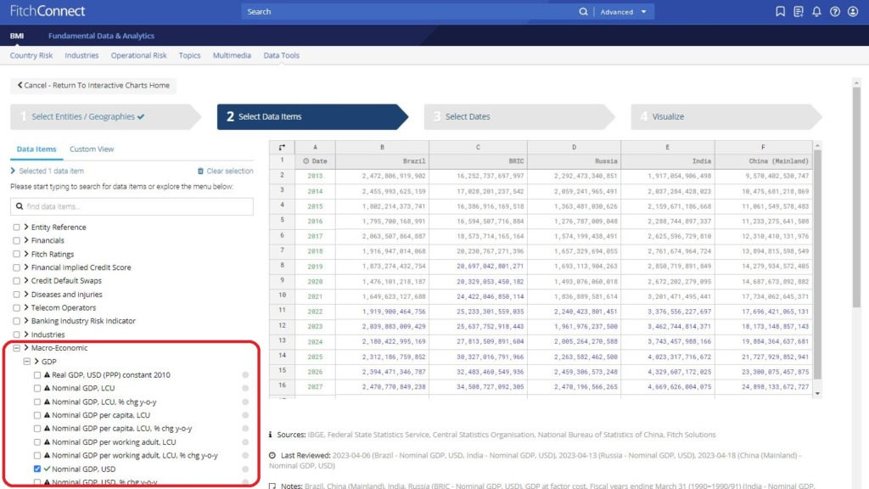Open the user profile icon

click(x=854, y=12)
